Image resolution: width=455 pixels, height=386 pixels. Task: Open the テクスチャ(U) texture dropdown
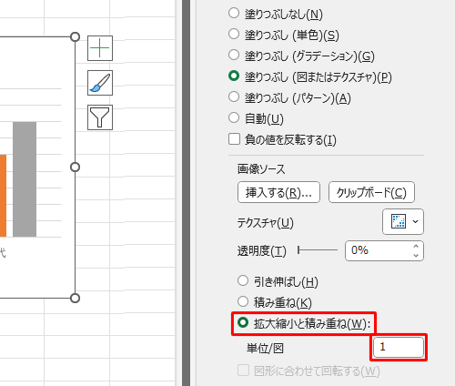coord(403,221)
